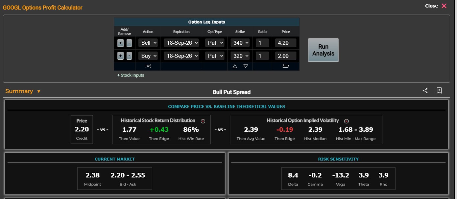
Task: Click the info icon beside Historical Option Implied Volatility
Action: coord(346,121)
